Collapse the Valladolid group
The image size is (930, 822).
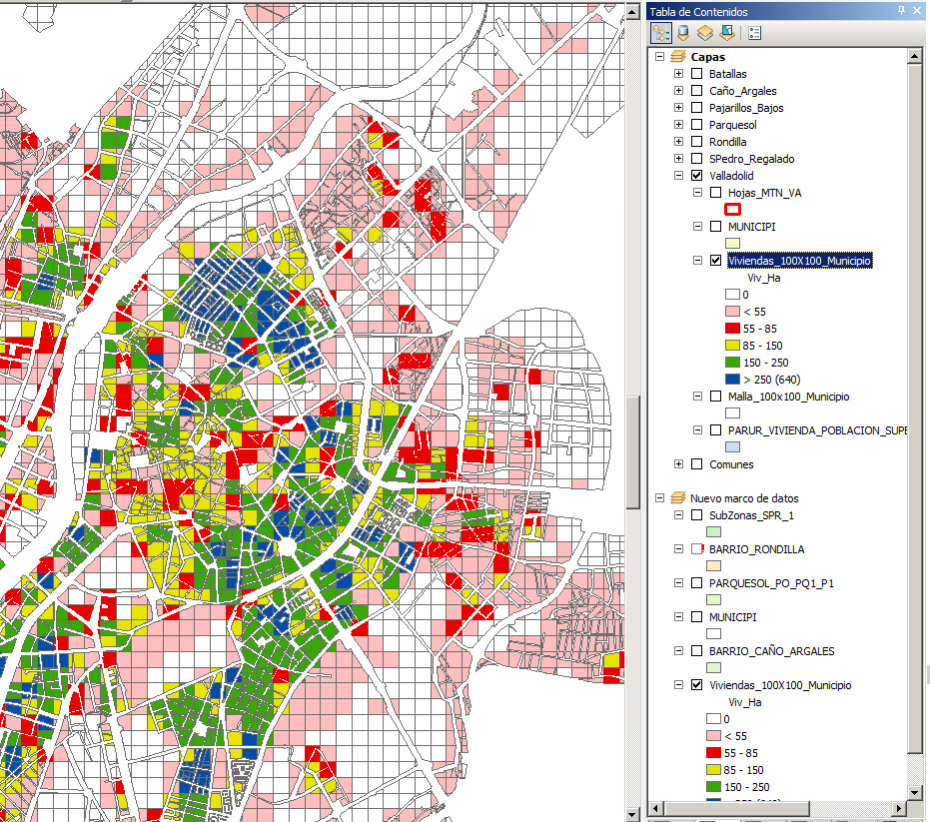[679, 176]
